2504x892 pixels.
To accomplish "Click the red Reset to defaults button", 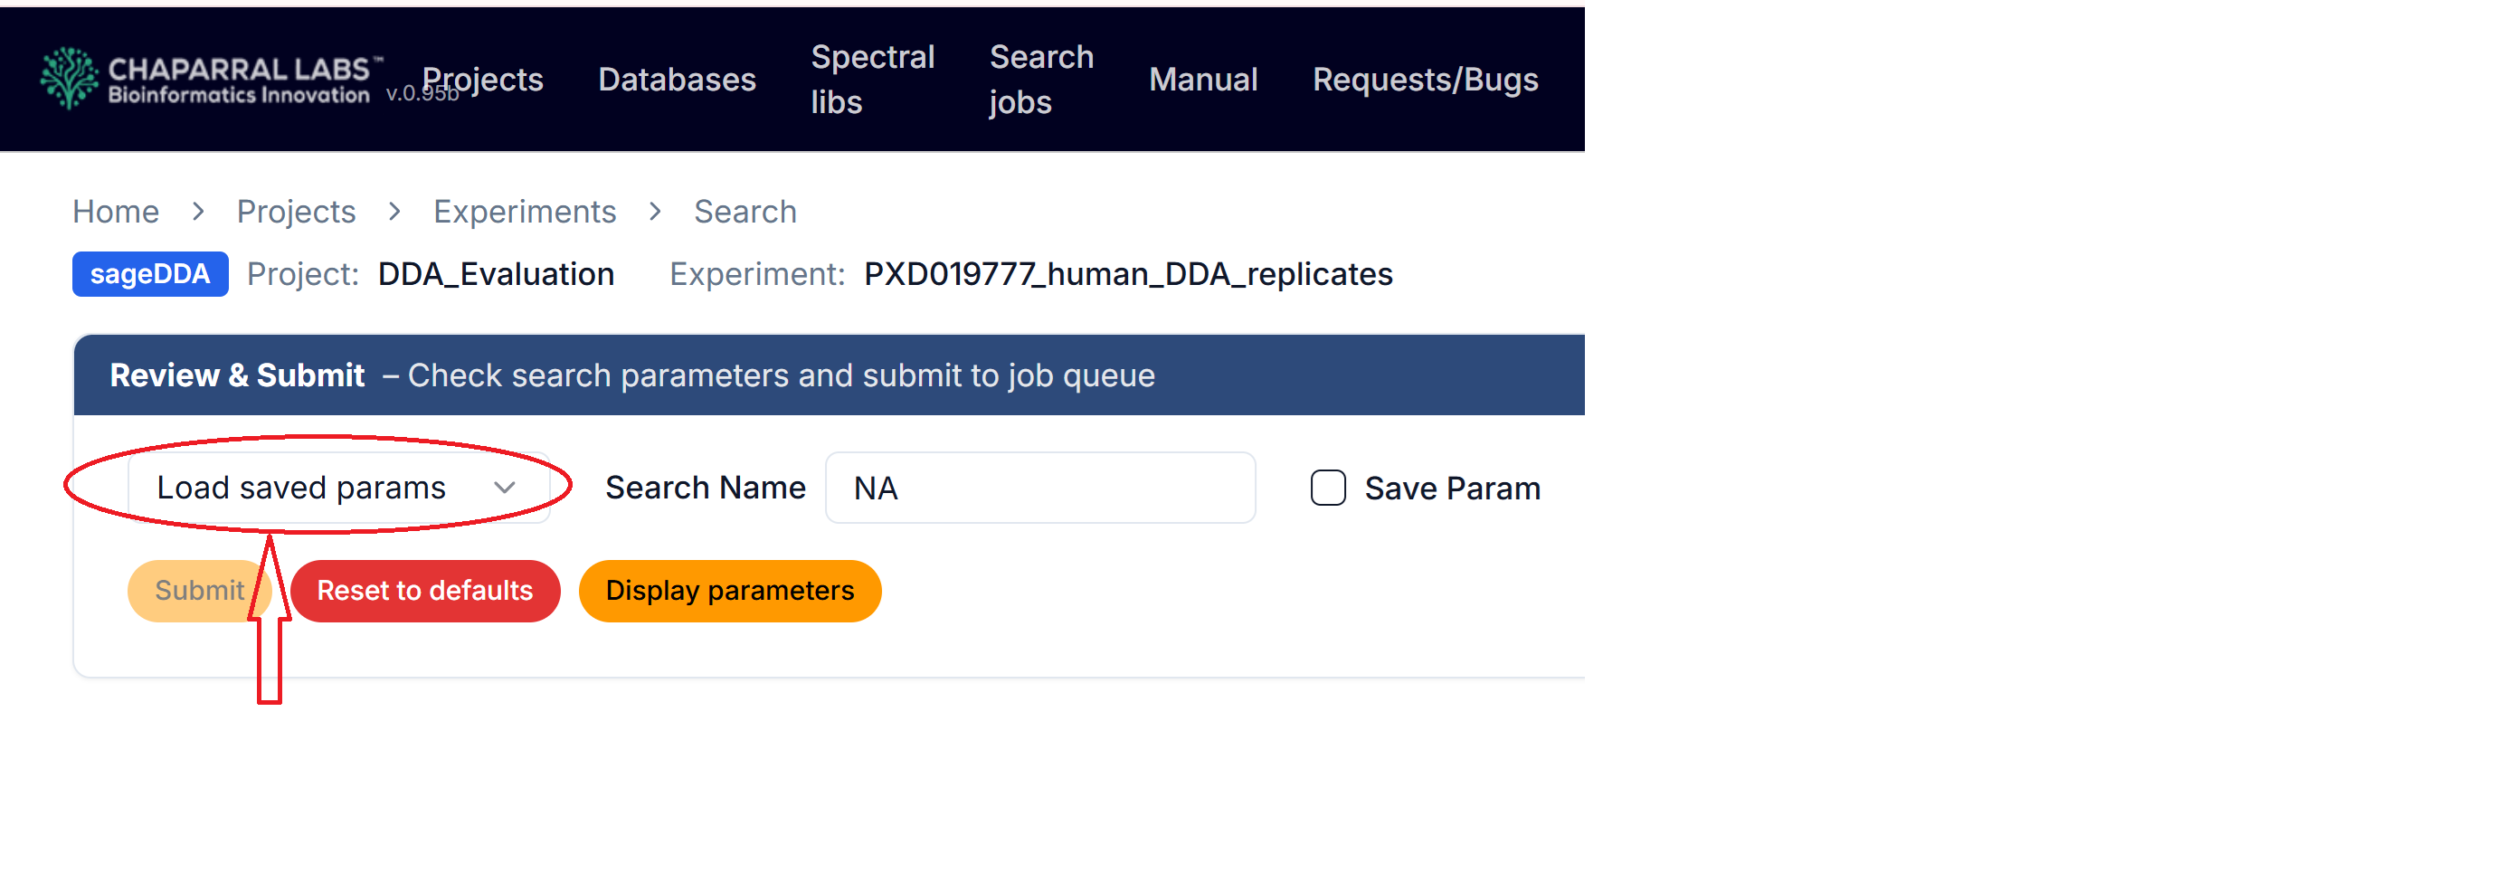I will point(425,591).
